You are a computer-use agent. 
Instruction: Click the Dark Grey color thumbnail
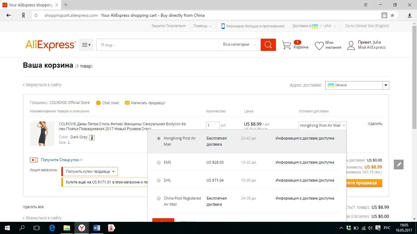92,137
